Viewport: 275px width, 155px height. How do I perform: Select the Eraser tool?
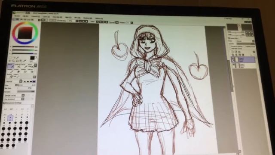17,71
